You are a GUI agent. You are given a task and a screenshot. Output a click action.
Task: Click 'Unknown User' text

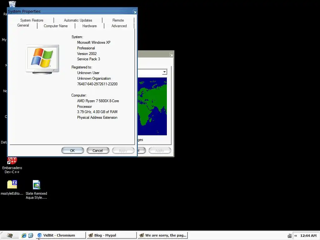point(88,72)
